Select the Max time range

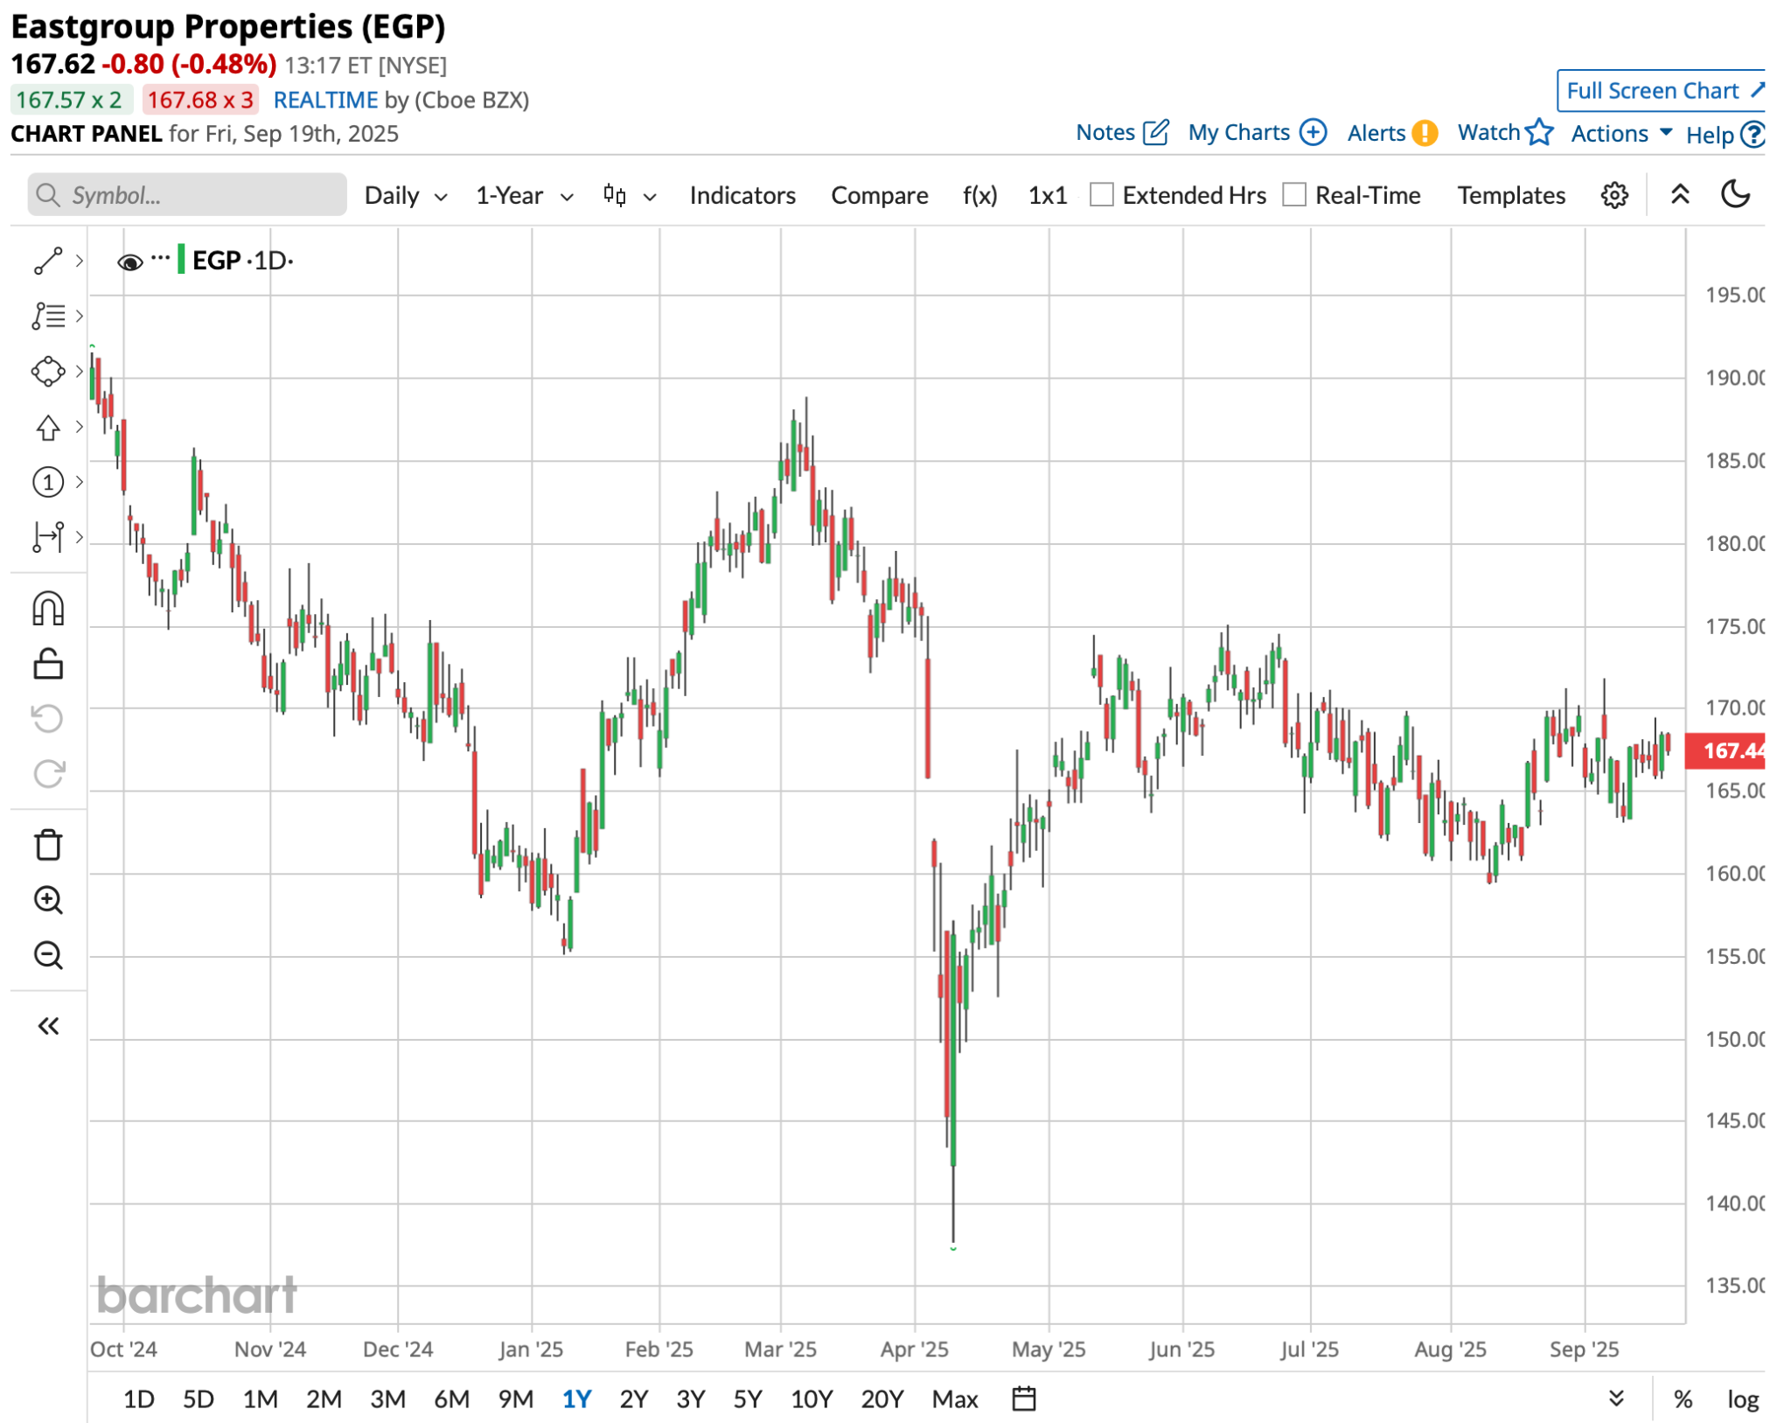(x=954, y=1399)
